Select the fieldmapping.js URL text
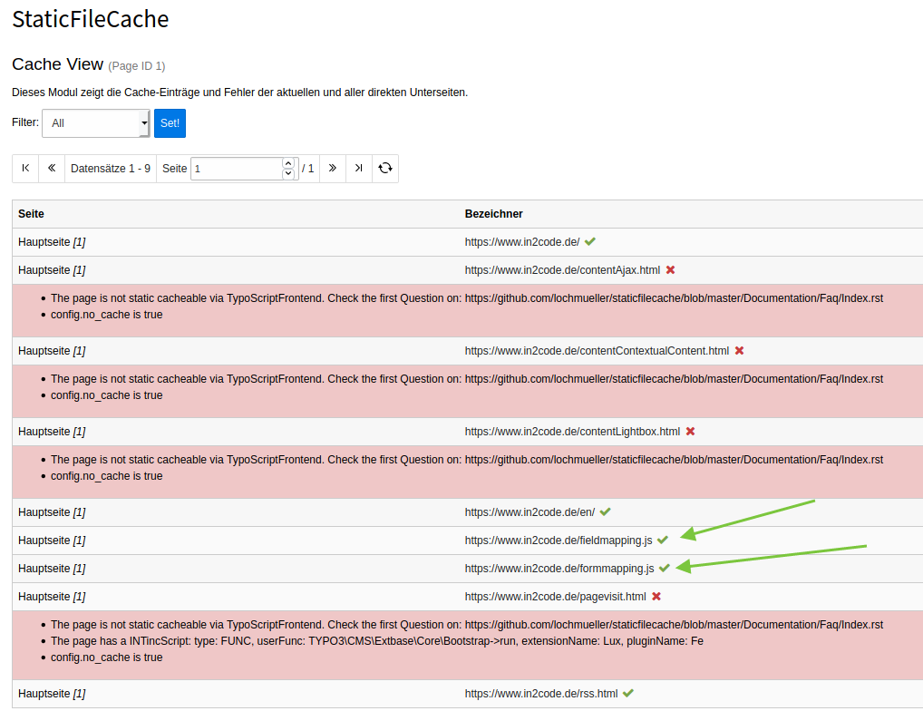 (559, 541)
